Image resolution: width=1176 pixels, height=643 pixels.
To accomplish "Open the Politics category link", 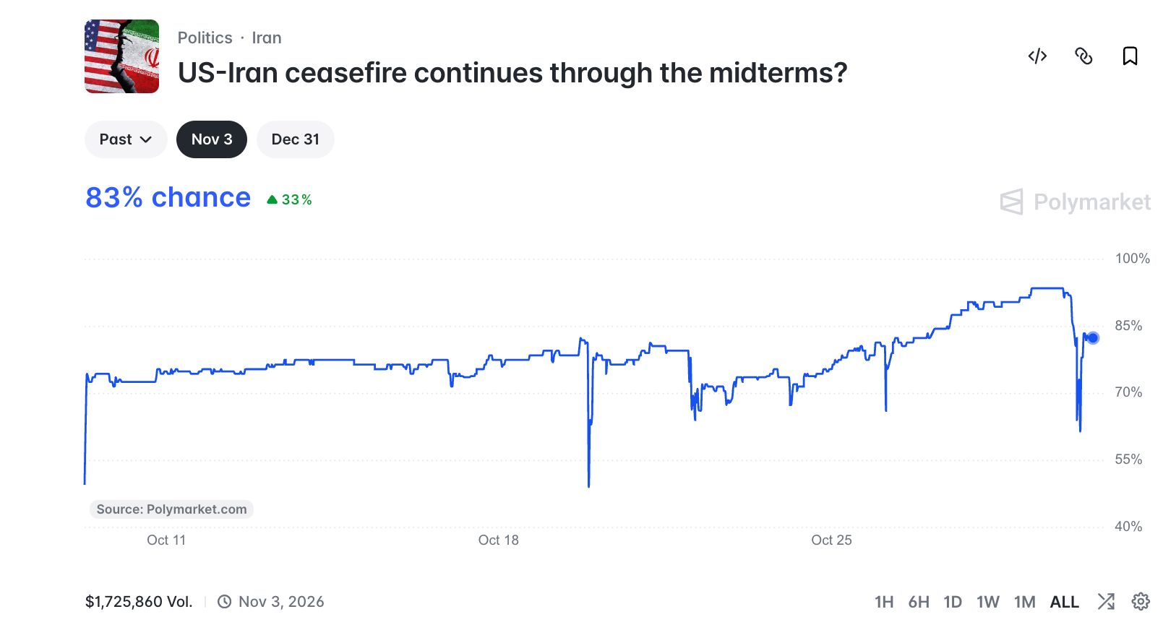I will pos(205,38).
